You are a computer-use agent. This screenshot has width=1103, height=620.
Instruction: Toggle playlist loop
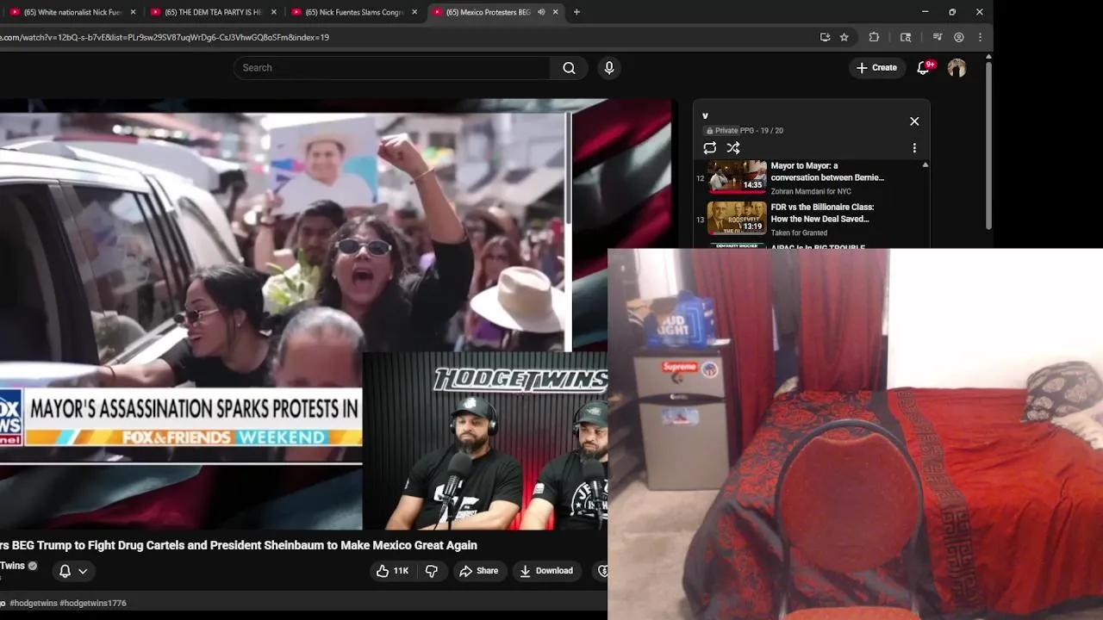coord(709,148)
